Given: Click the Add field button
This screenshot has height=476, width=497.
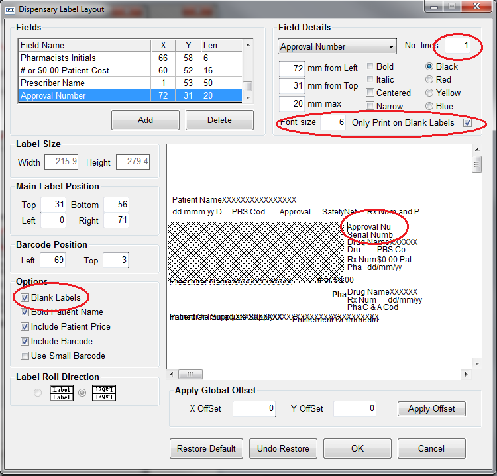Looking at the screenshot, I should tap(145, 120).
